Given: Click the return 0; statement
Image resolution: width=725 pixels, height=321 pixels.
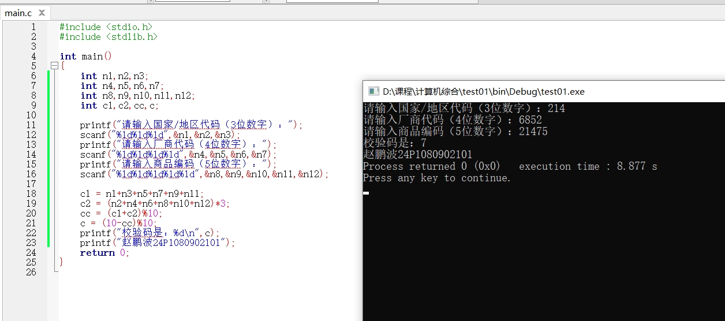Looking at the screenshot, I should coord(104,252).
